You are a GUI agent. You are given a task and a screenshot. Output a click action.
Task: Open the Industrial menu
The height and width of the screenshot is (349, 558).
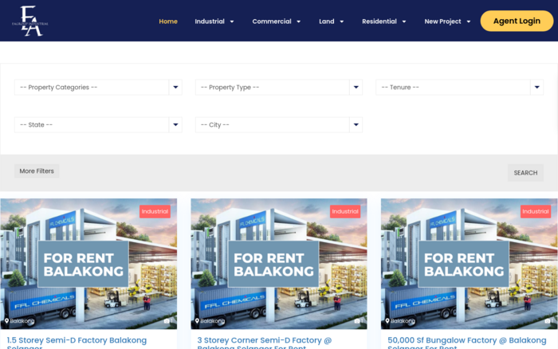tap(210, 22)
